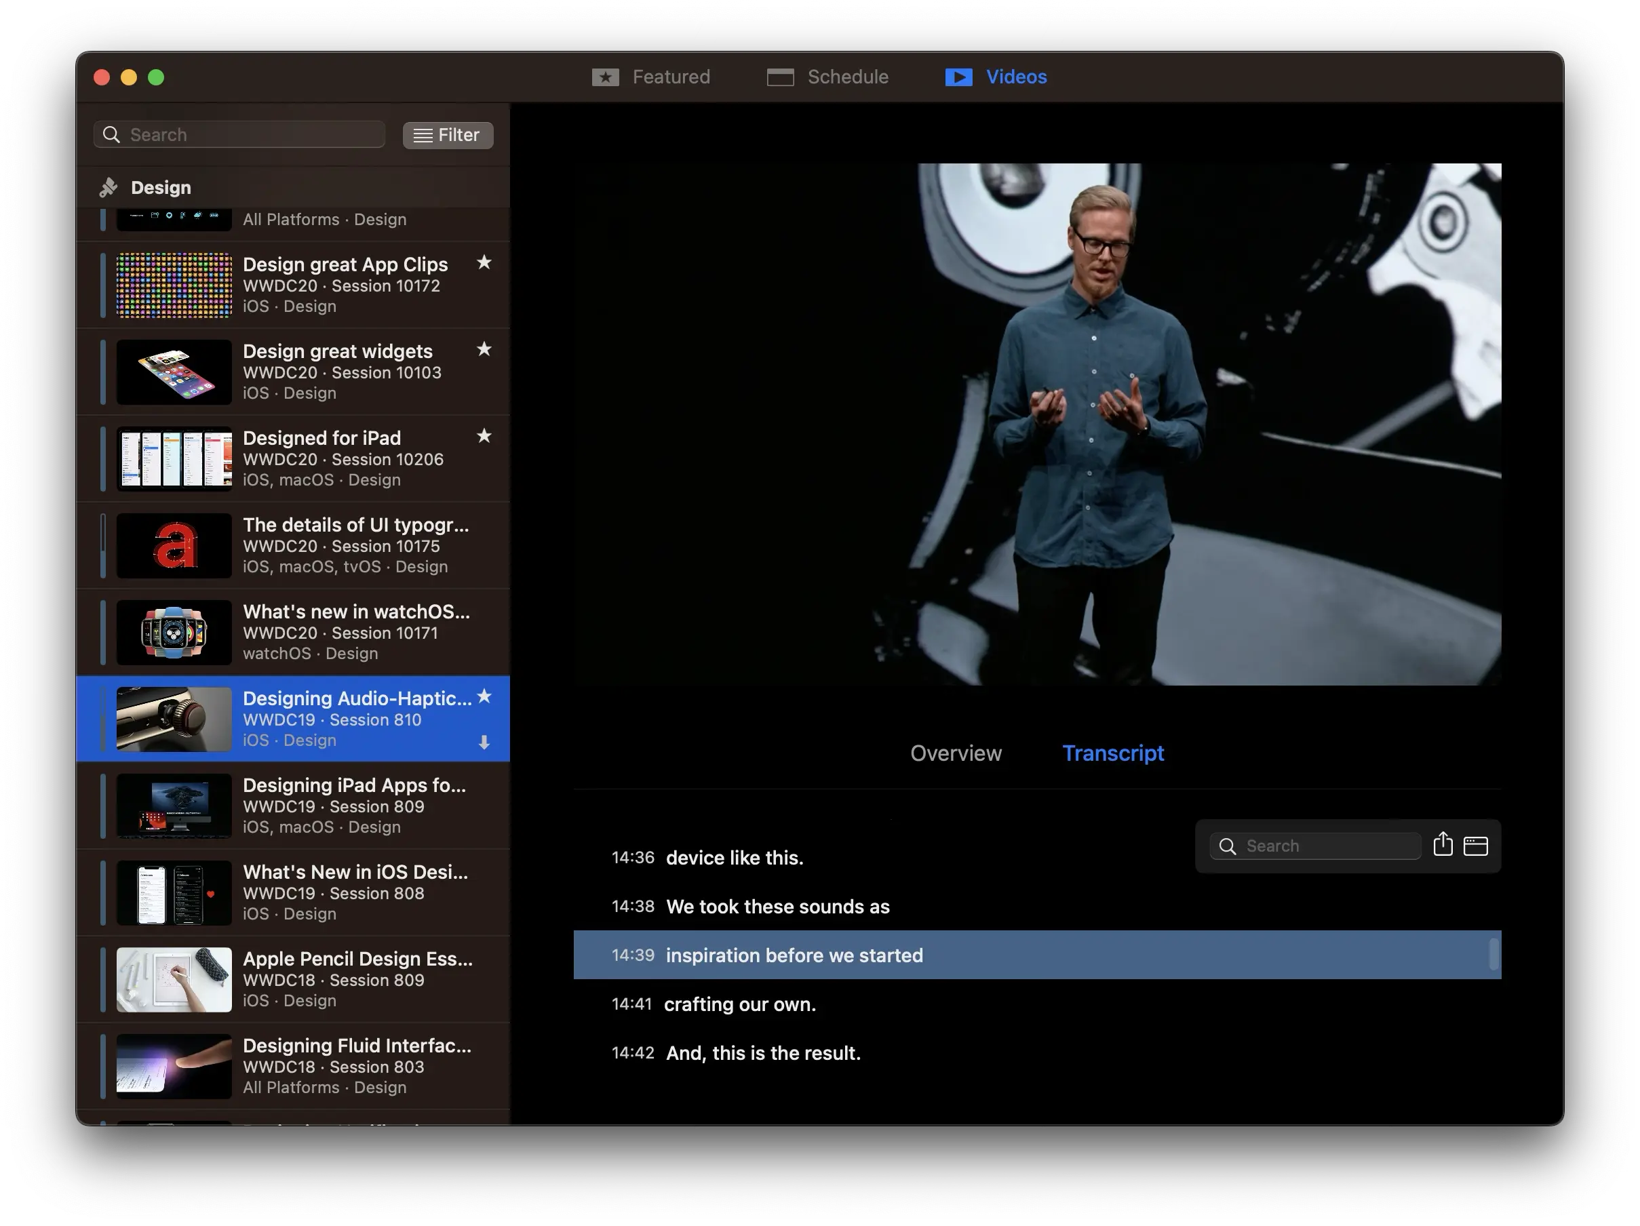Select the Transcript section
1640x1226 pixels.
1113,753
